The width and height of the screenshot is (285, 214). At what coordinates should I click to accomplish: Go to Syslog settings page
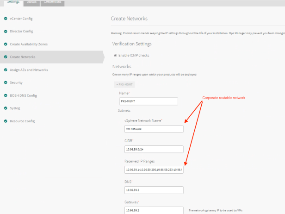click(15, 108)
